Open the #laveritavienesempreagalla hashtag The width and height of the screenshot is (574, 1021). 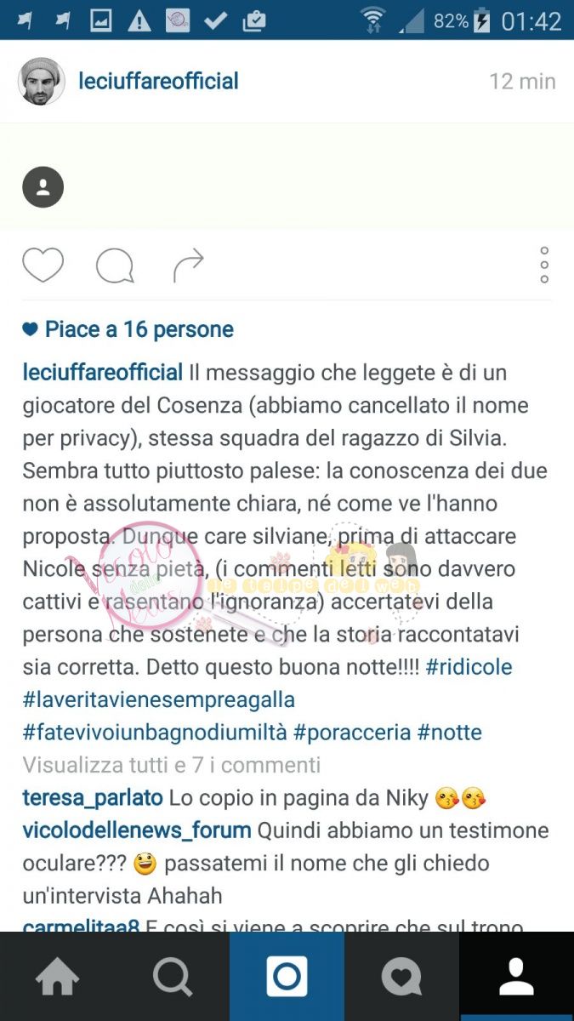tap(159, 699)
